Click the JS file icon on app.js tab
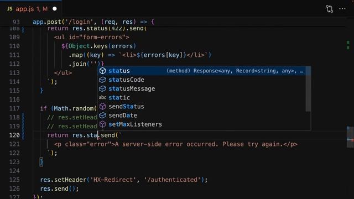The width and height of the screenshot is (354, 199). point(10,9)
